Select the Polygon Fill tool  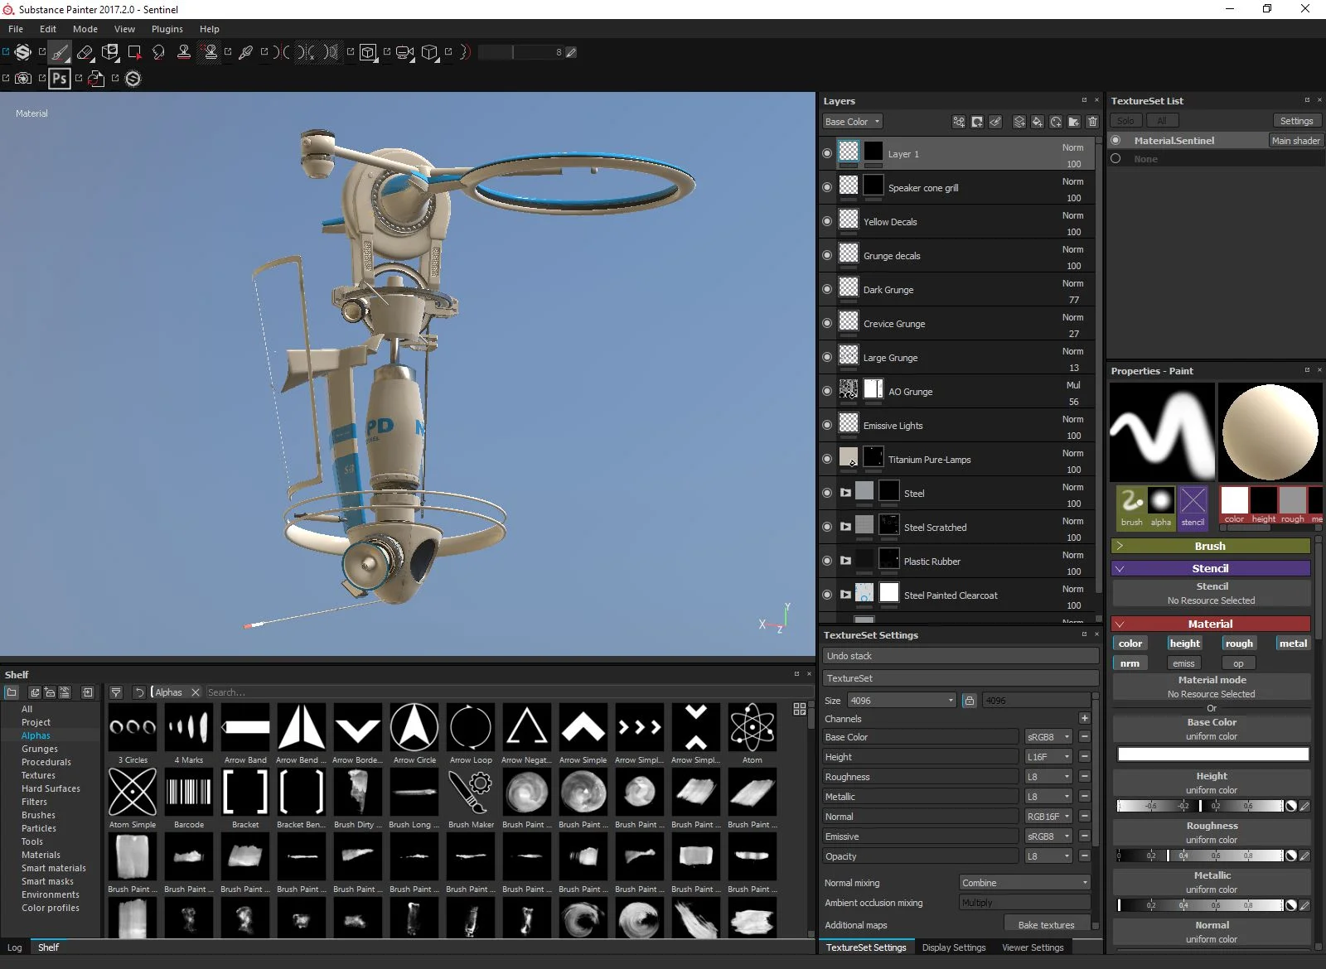click(x=134, y=52)
